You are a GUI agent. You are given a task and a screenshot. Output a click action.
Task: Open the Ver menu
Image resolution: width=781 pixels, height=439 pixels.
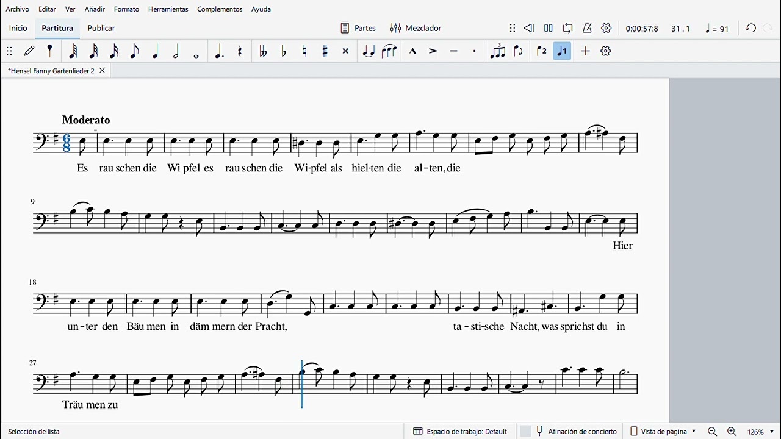(70, 9)
